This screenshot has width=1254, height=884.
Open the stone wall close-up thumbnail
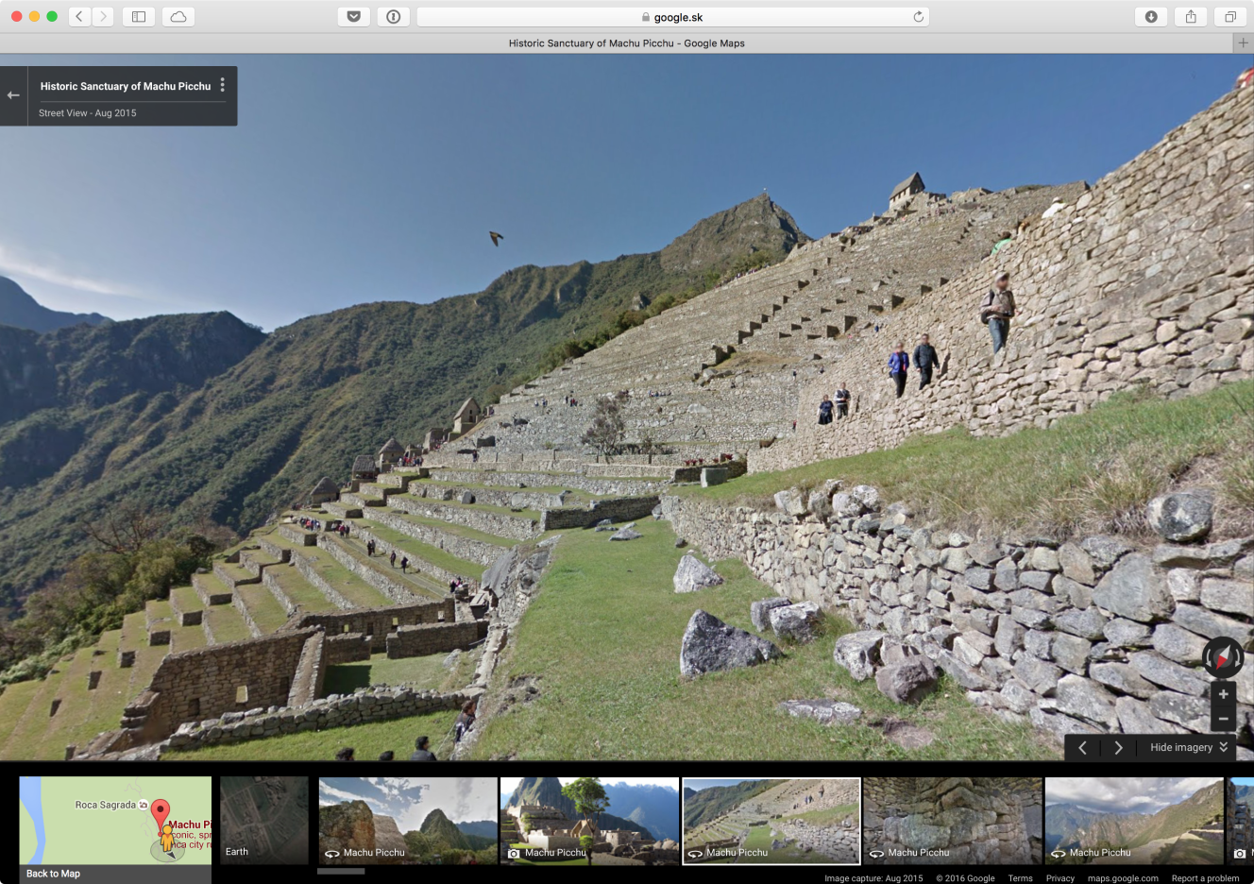(953, 821)
